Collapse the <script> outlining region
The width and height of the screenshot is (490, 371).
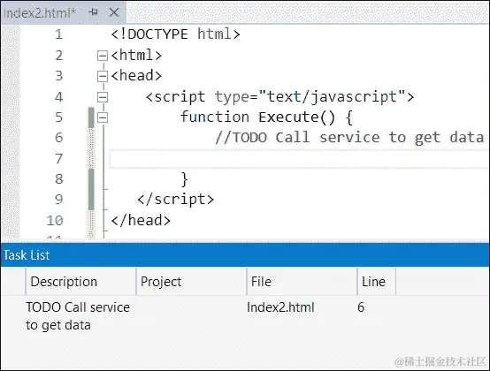click(103, 97)
